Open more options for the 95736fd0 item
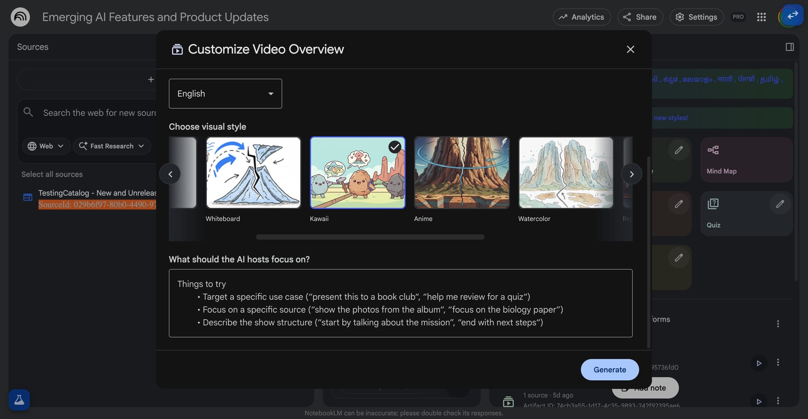Viewport: 808px width, 419px height. click(778, 362)
